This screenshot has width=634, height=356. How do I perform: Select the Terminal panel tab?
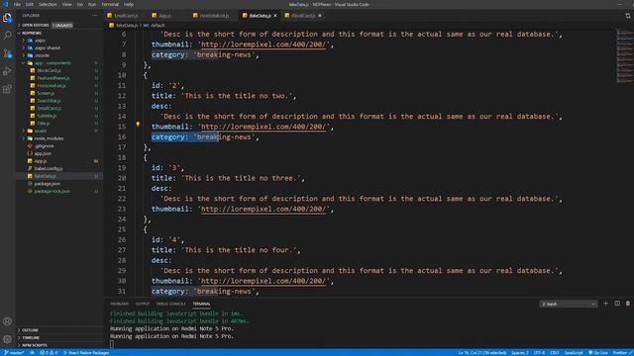[201, 304]
